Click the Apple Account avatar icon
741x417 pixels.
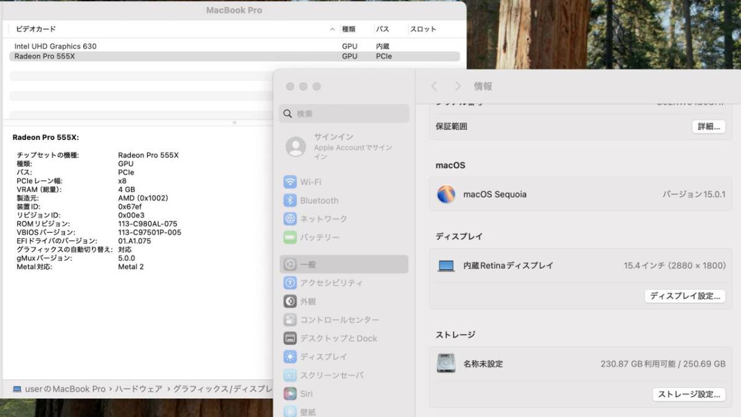pyautogui.click(x=296, y=146)
